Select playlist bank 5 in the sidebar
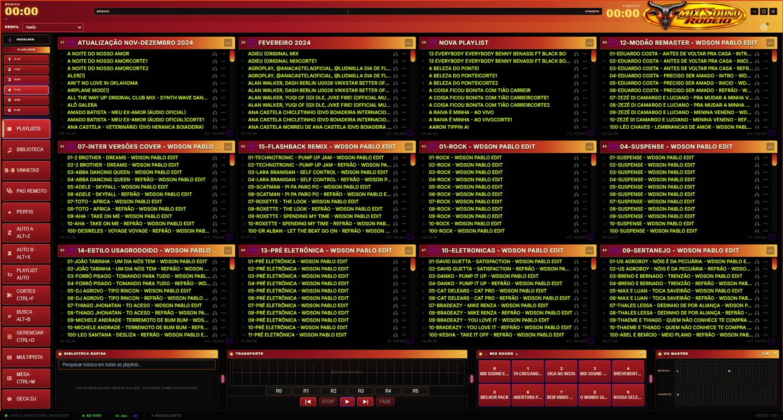The width and height of the screenshot is (783, 420). tap(26, 100)
